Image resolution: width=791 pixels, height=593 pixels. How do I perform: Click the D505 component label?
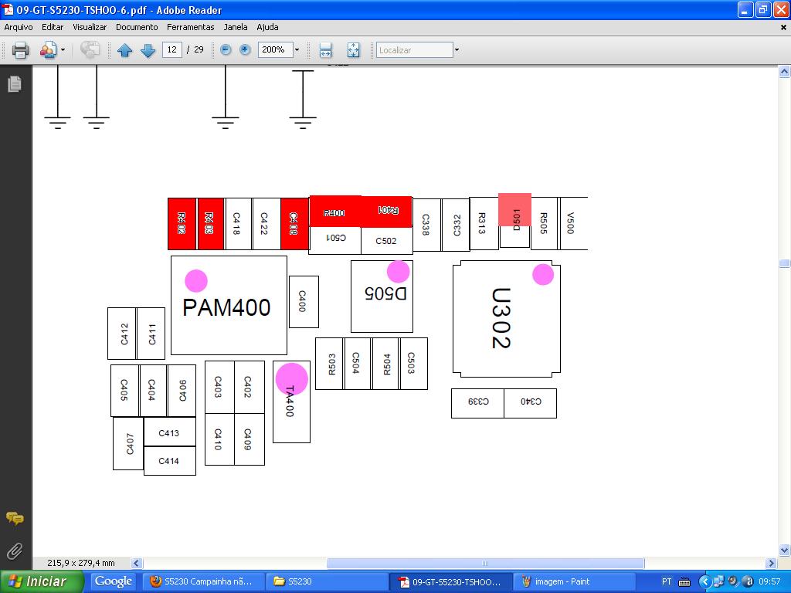(x=386, y=293)
